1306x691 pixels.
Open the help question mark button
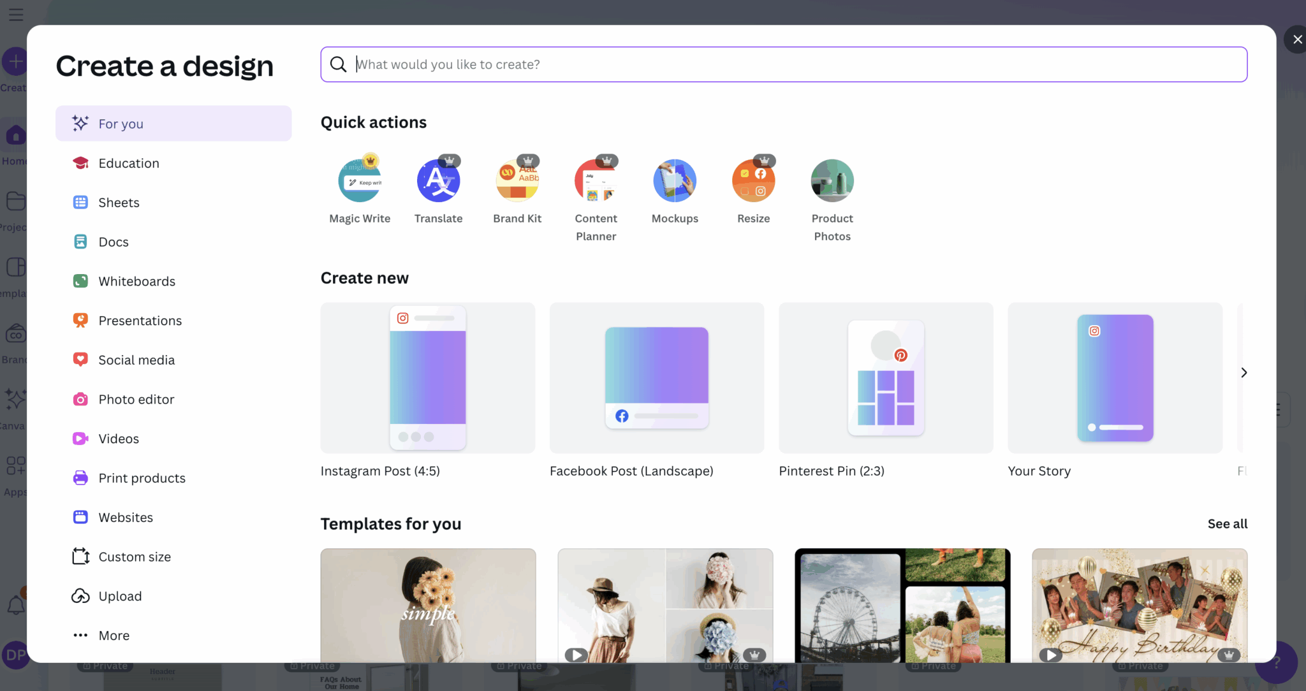1276,663
